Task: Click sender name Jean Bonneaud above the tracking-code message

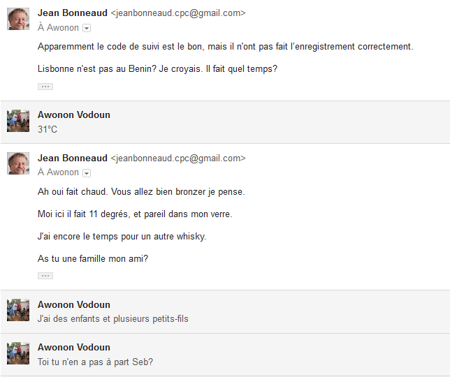Action: [x=73, y=13]
